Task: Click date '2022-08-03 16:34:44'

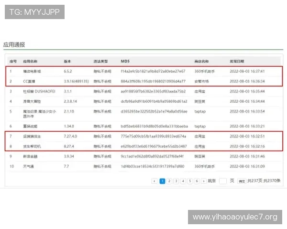Action: pyautogui.click(x=247, y=101)
